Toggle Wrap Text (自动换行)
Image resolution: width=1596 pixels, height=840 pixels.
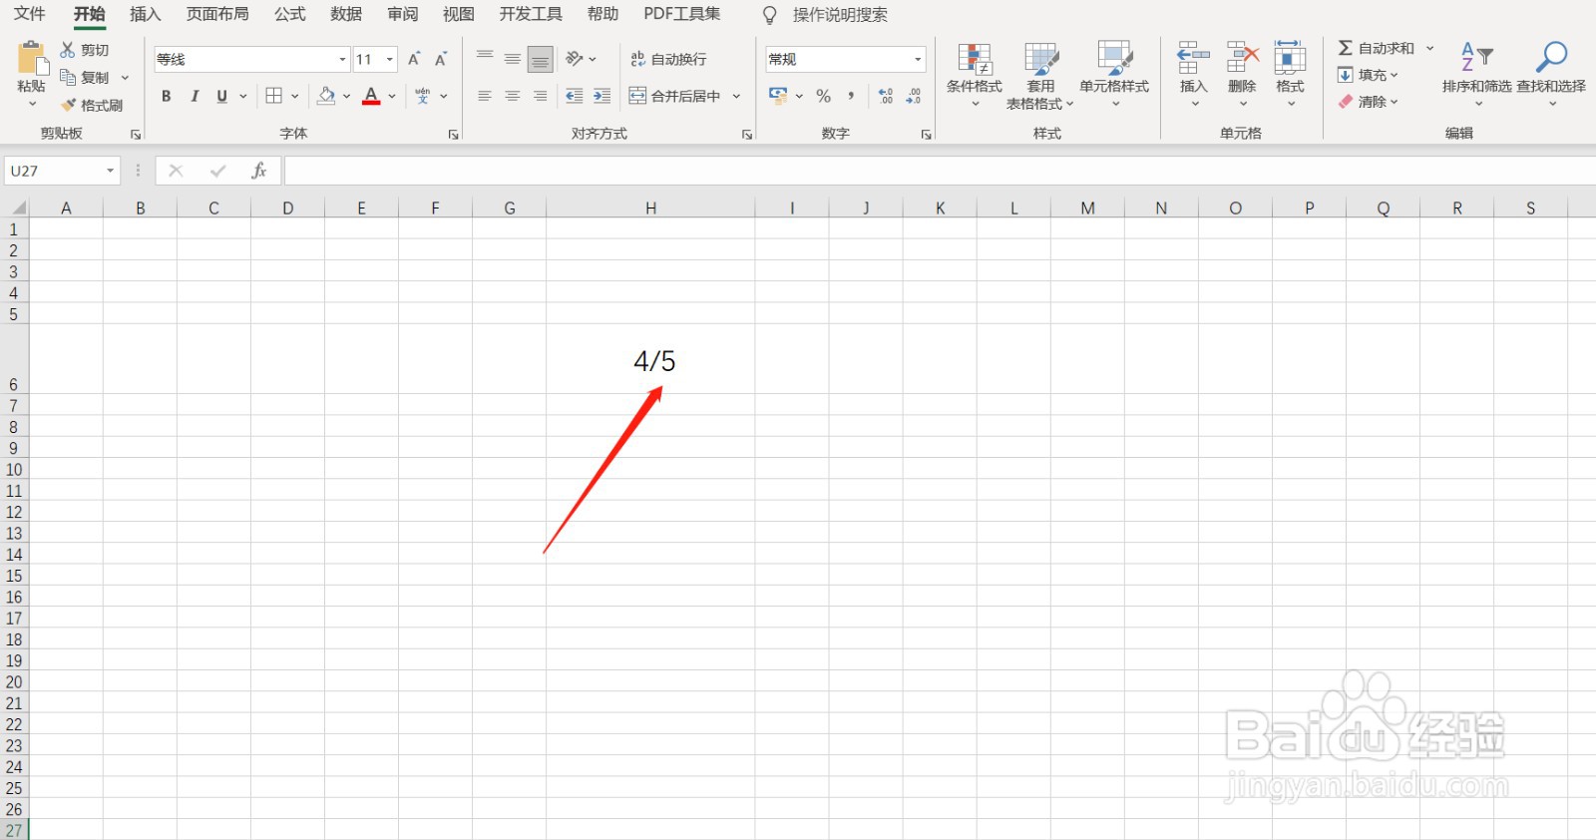pos(668,59)
